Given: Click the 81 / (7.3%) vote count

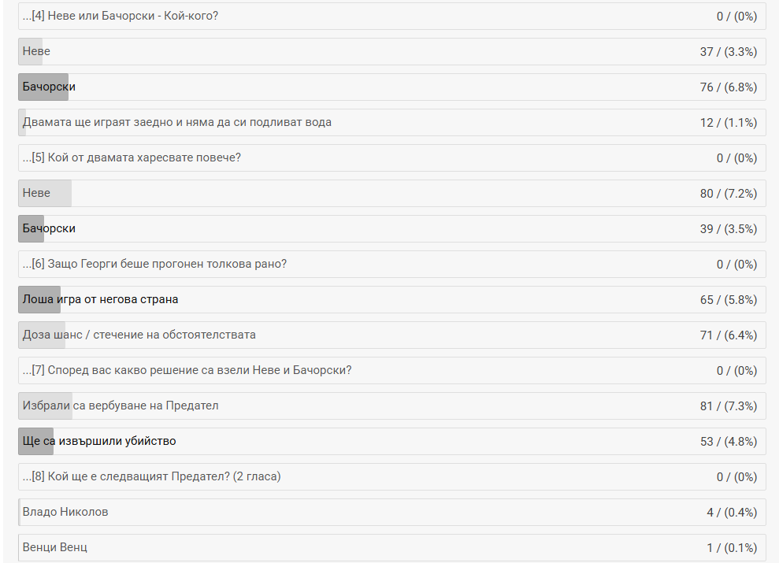Looking at the screenshot, I should (728, 406).
